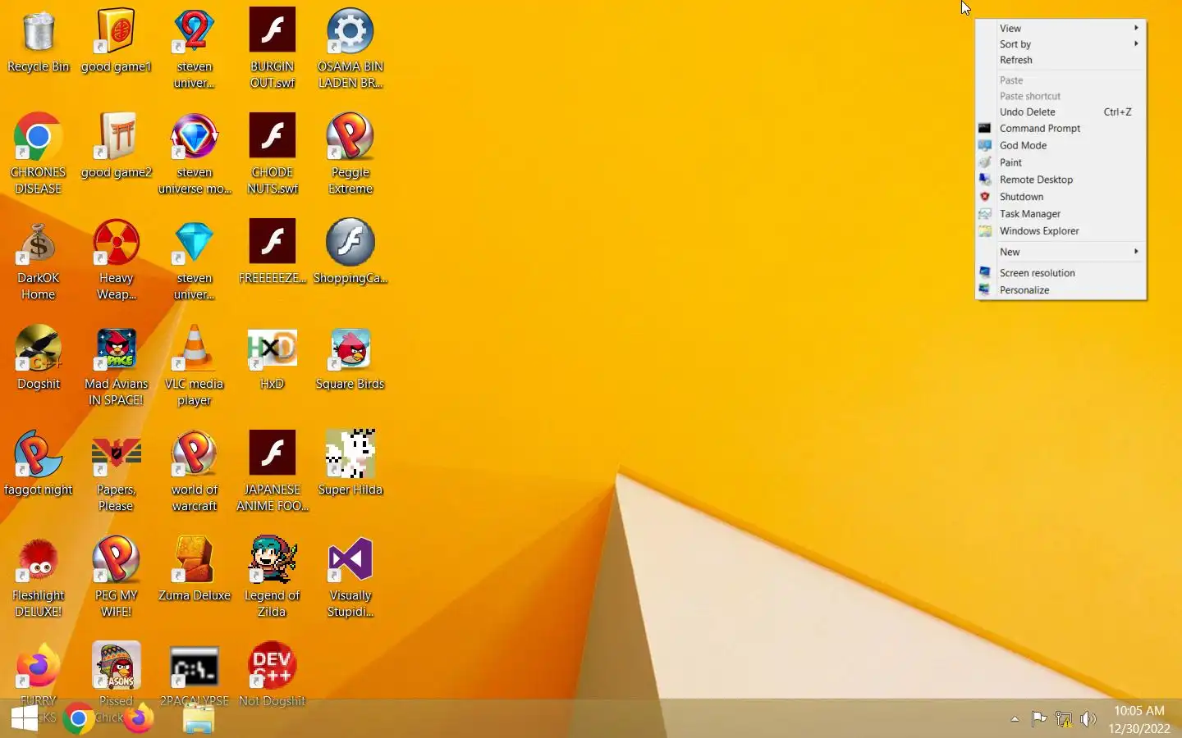1182x738 pixels.
Task: Select Command Prompt from context menu
Action: 1061,128
